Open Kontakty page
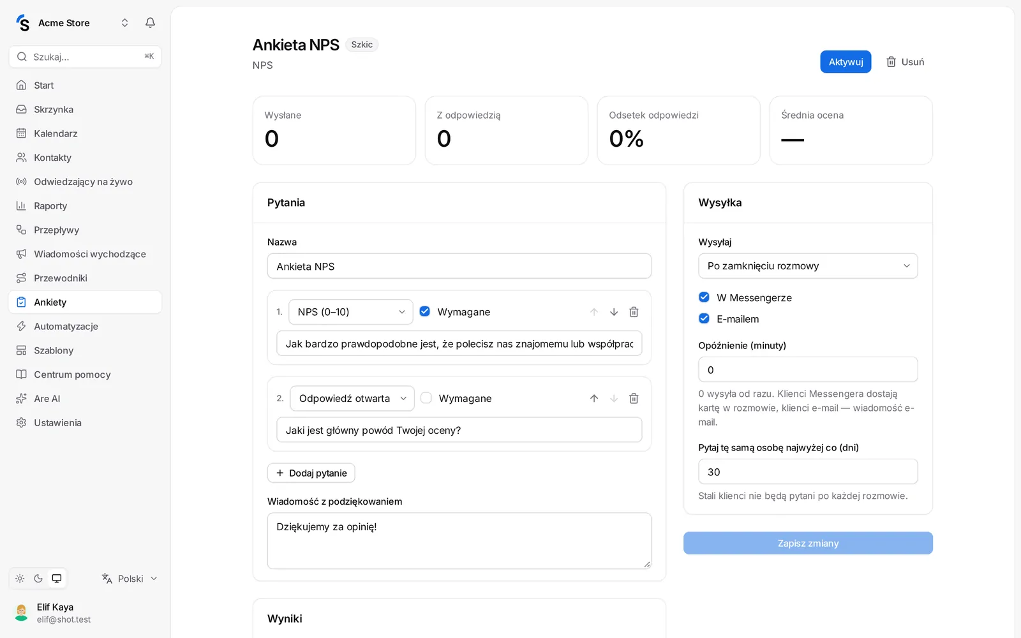 point(85,158)
